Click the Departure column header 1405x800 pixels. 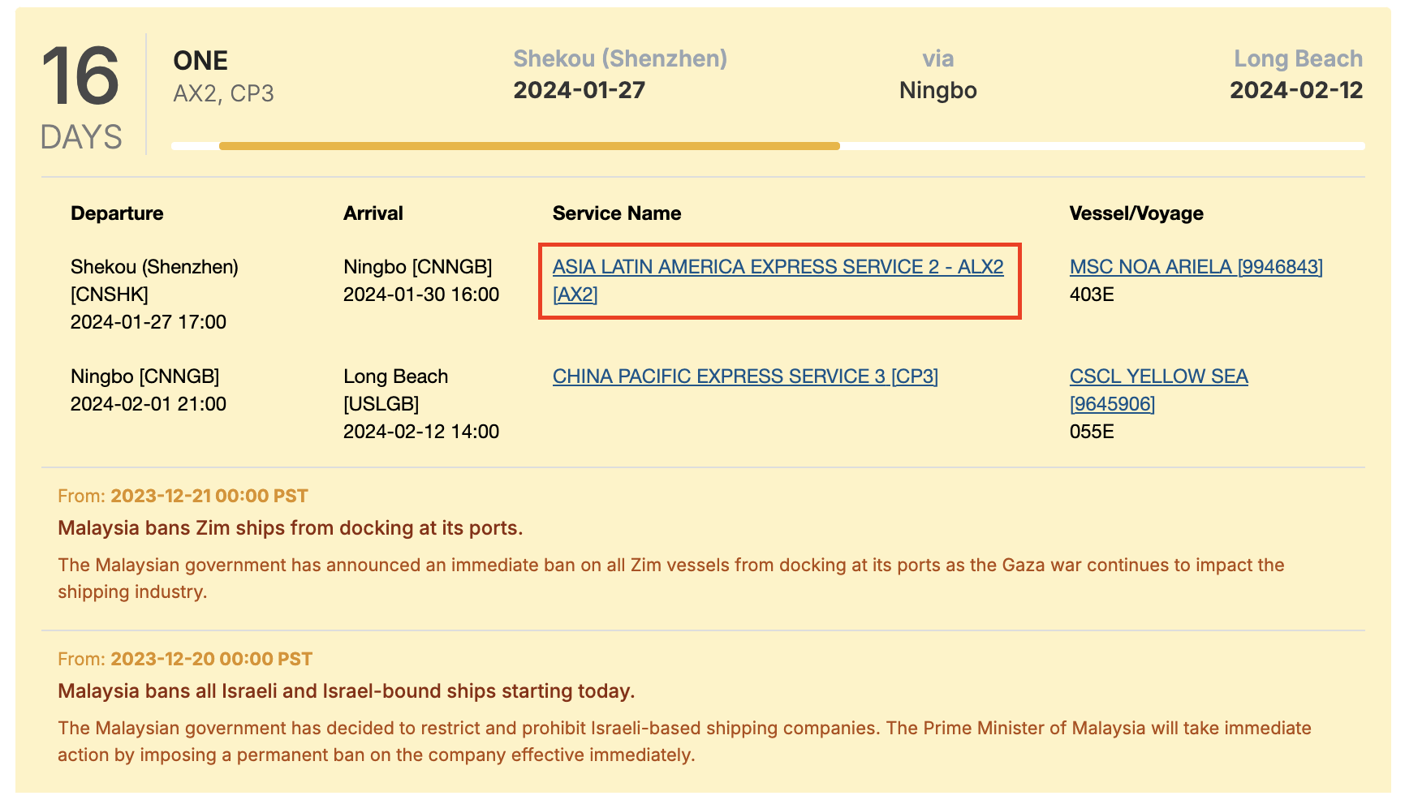pos(117,213)
